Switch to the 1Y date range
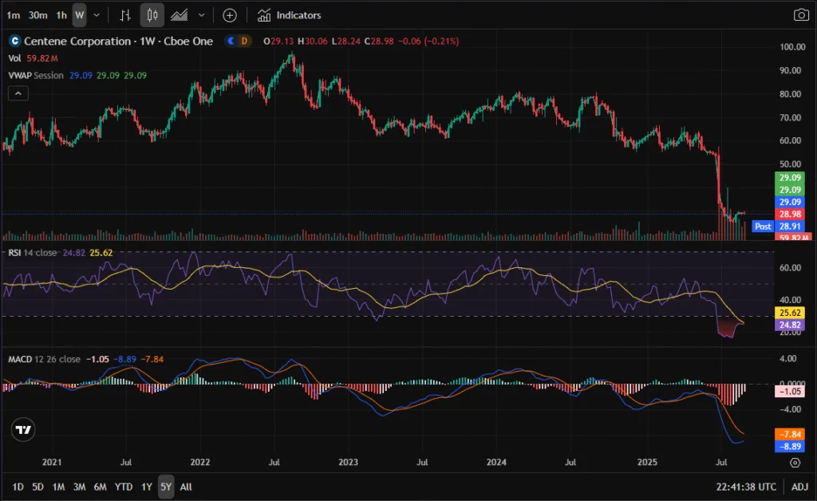 146,487
